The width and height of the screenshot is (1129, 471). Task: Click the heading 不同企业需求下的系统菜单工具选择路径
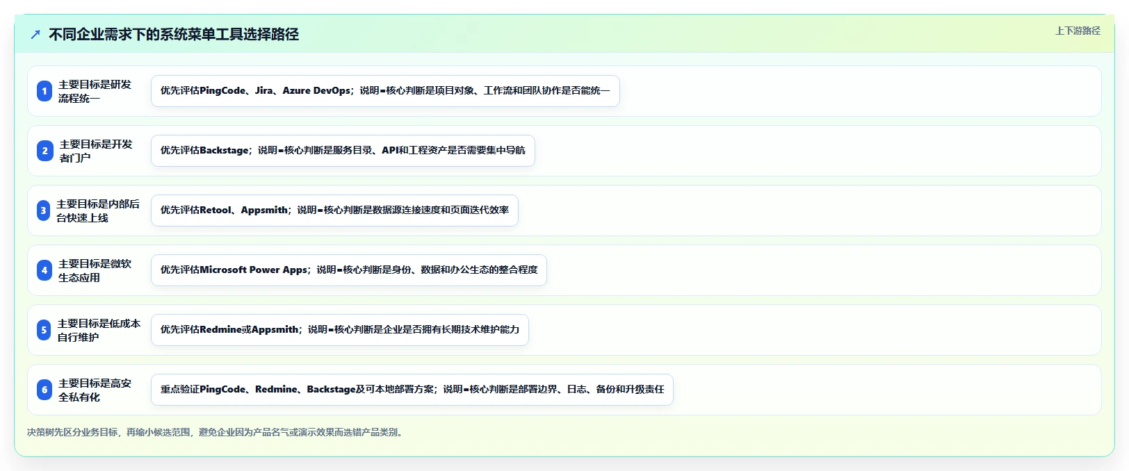[174, 34]
